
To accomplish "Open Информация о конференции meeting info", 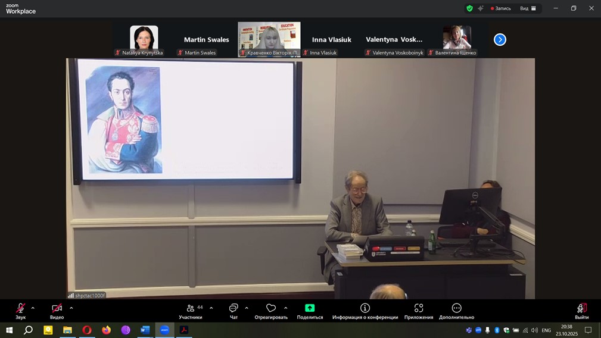I will pyautogui.click(x=365, y=309).
